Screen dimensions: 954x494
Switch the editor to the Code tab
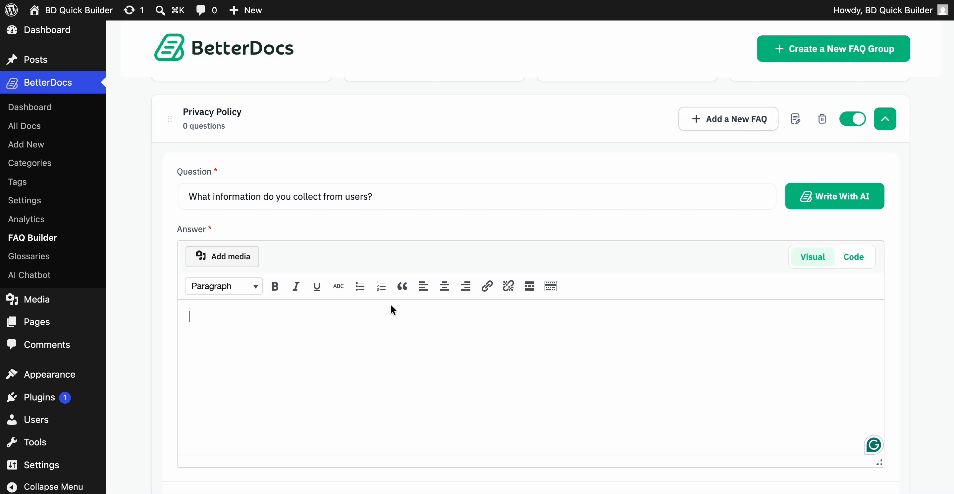[854, 257]
